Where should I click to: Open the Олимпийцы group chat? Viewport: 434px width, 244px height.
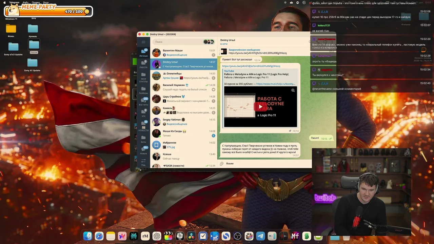click(x=184, y=76)
